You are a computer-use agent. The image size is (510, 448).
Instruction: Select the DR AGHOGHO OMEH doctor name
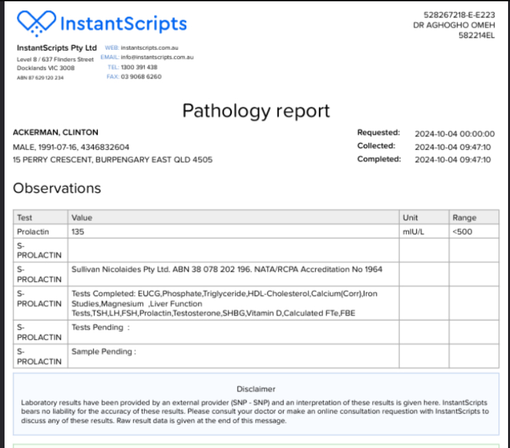point(454,25)
